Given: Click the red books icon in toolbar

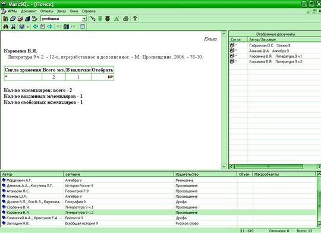Looking at the screenshot, I should pyautogui.click(x=5, y=18).
